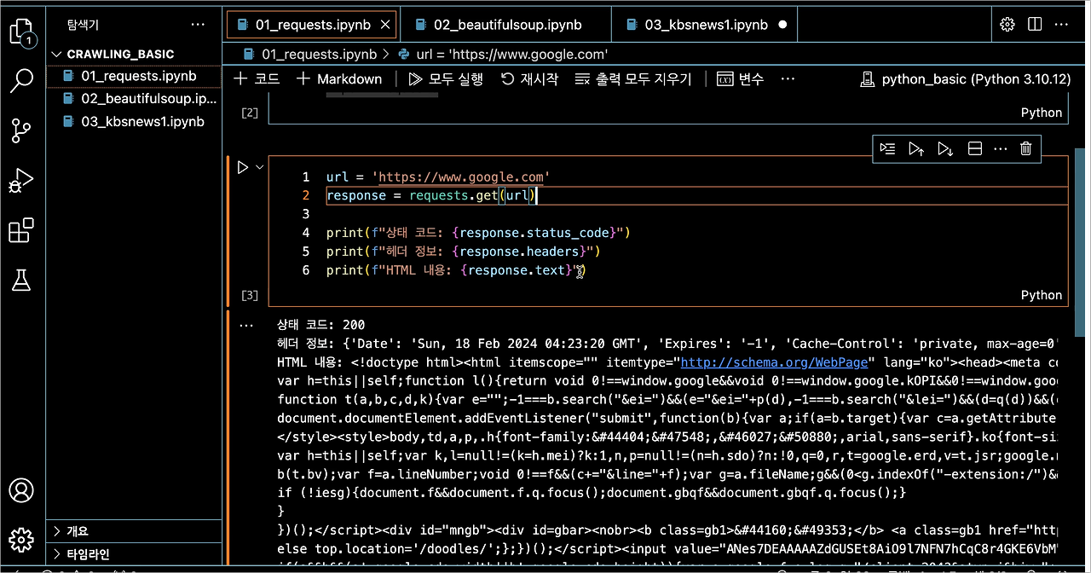Open 01_requests.ipynb in explorer tree
This screenshot has height=573, width=1091.
pyautogui.click(x=135, y=76)
